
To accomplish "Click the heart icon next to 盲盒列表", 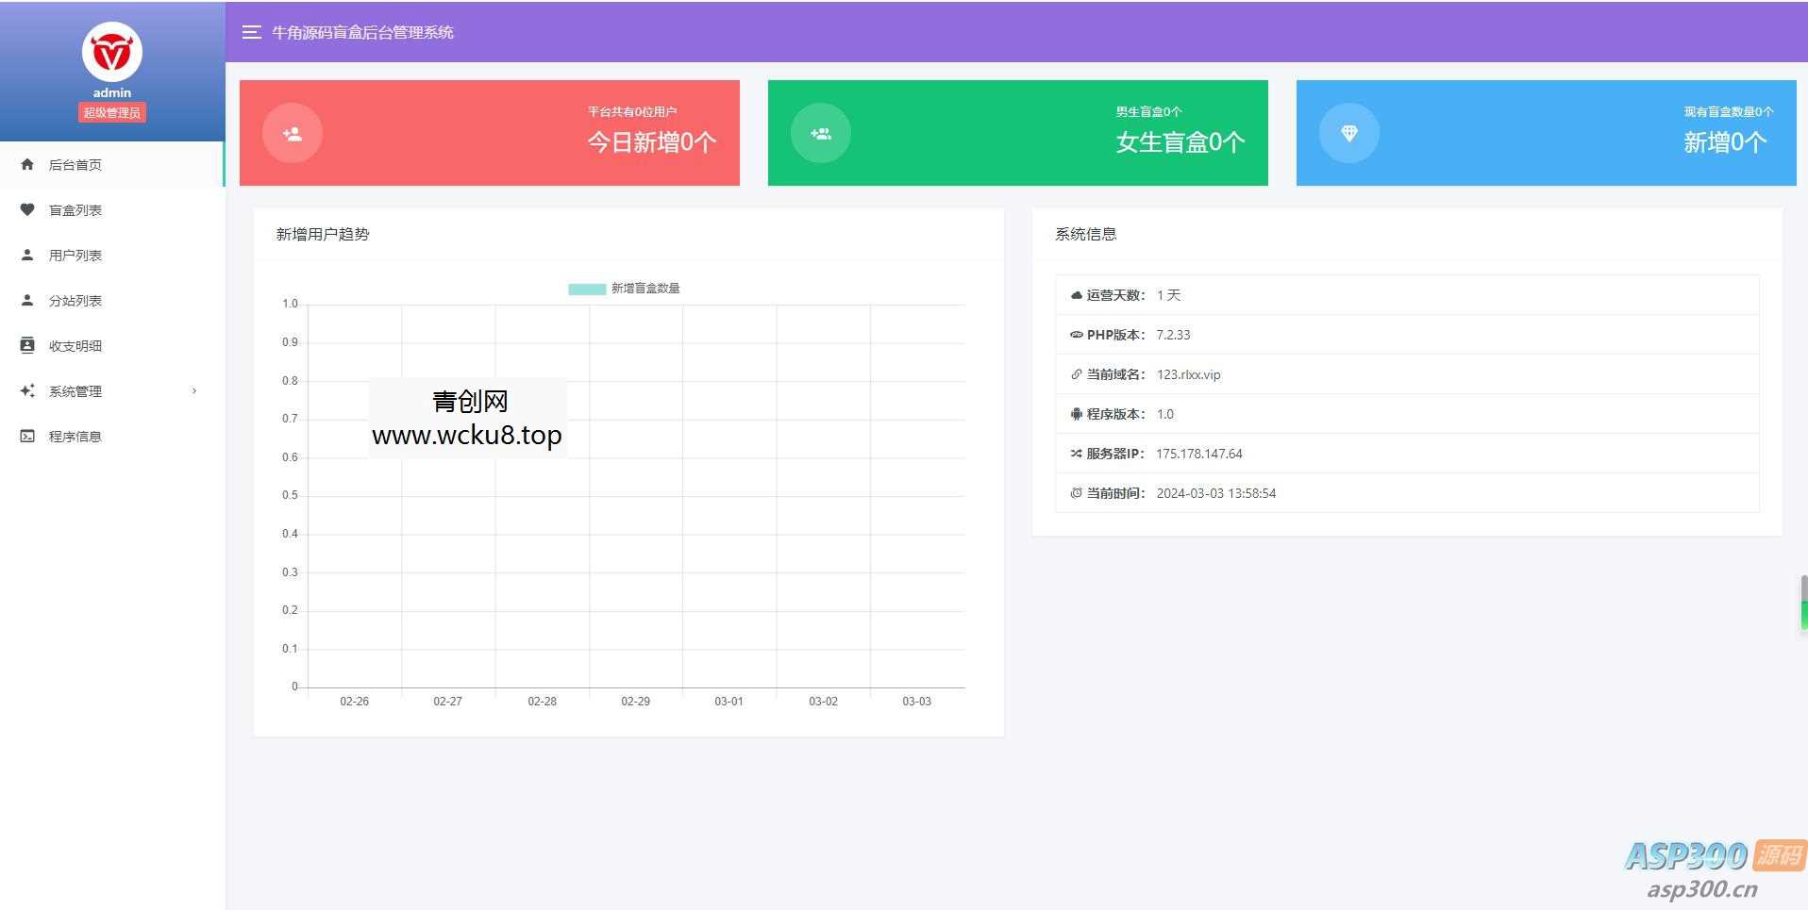I will point(27,209).
